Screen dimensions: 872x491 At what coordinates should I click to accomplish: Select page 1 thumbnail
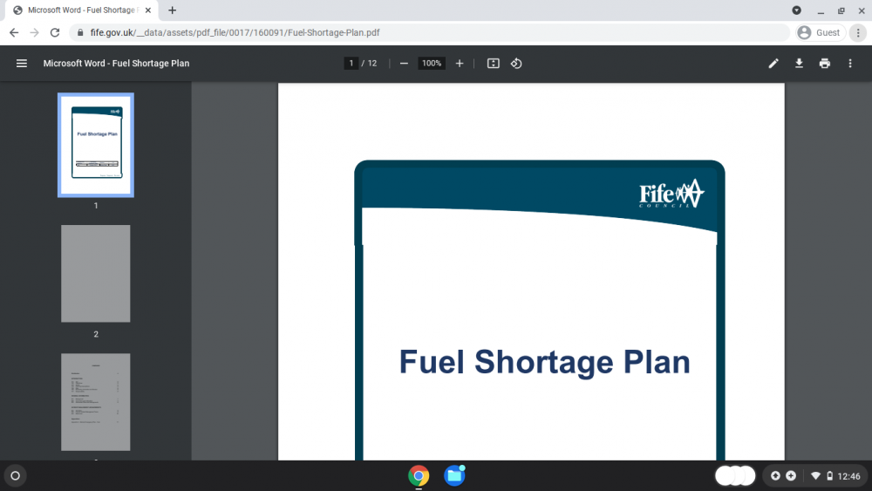coord(96,145)
